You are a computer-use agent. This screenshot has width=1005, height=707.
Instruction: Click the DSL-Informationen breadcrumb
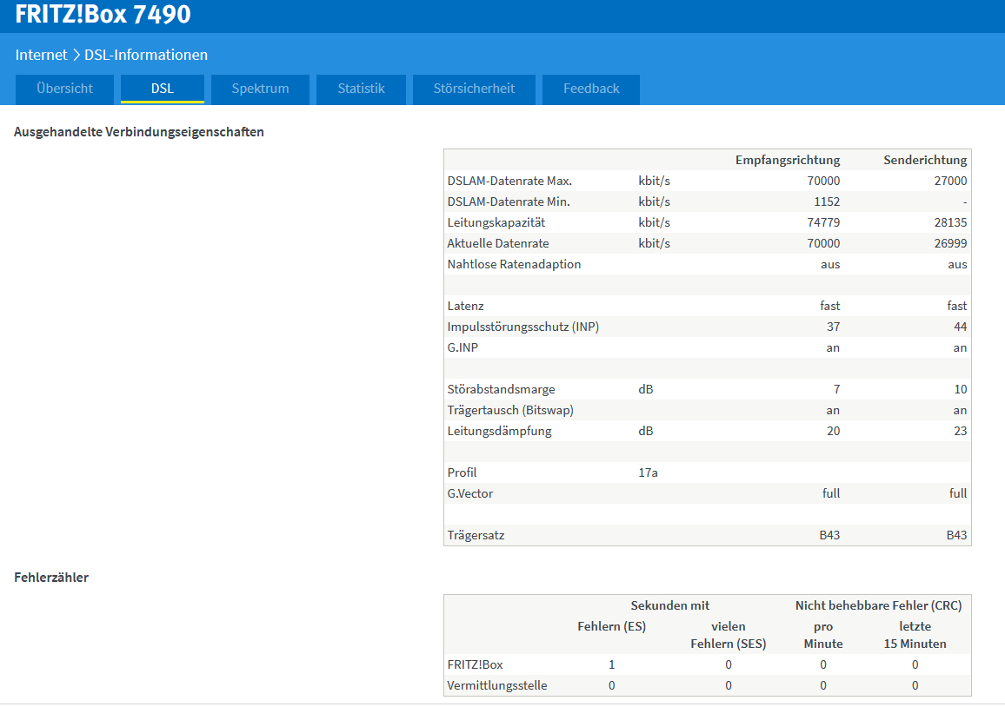146,55
